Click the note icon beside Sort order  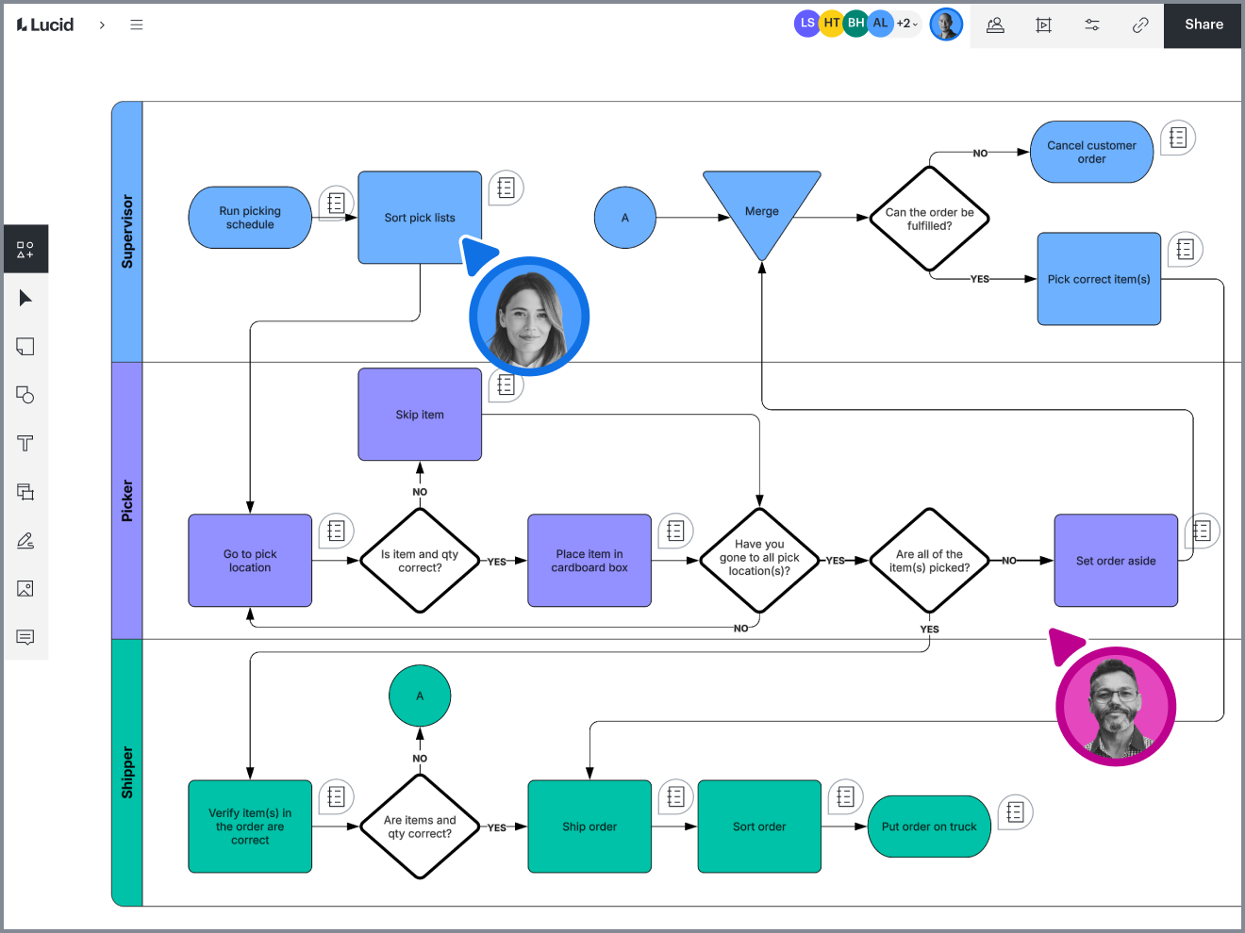845,796
